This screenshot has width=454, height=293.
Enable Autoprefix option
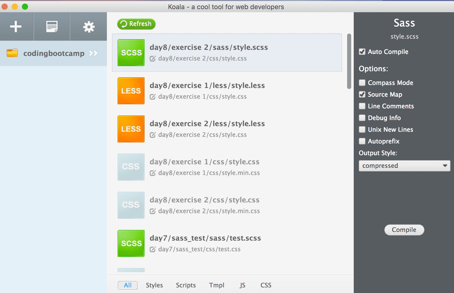[362, 141]
